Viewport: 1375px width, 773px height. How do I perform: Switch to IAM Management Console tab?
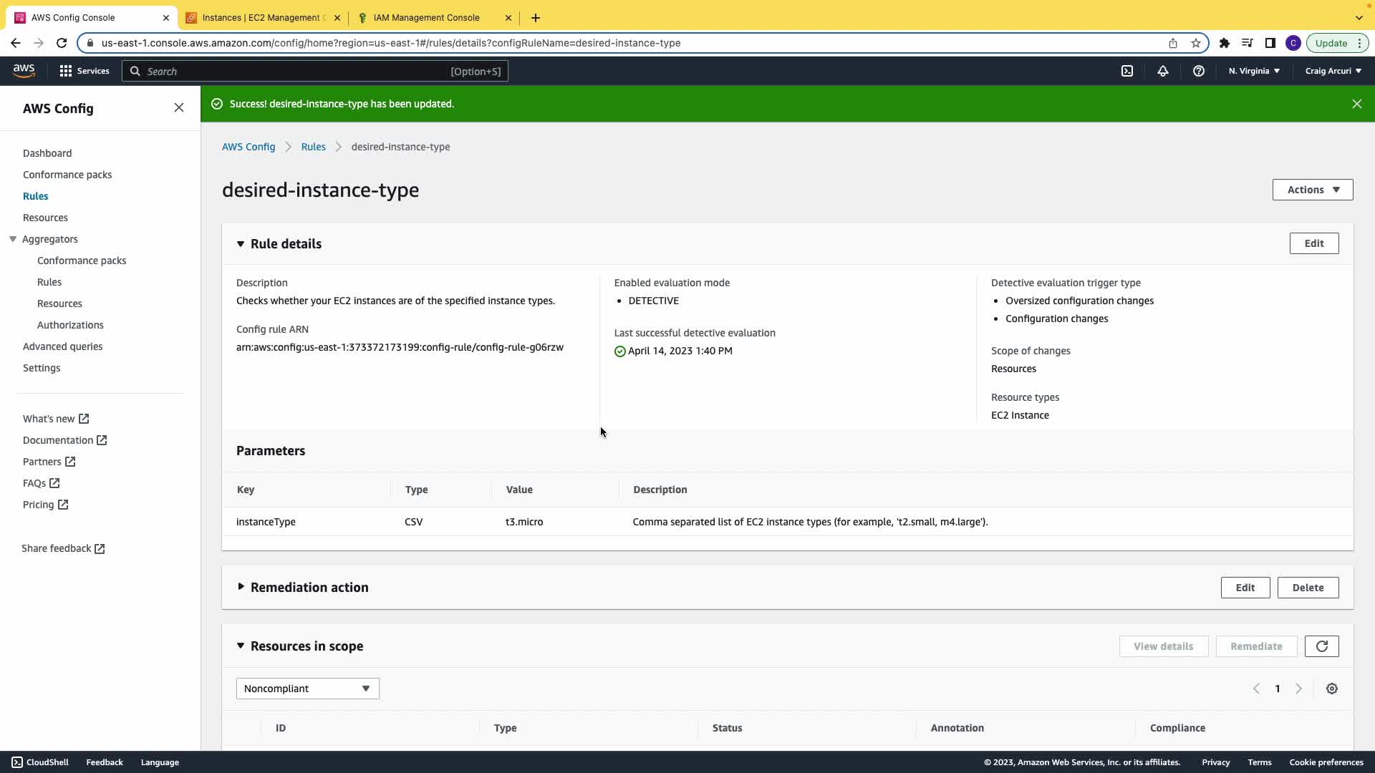point(426,18)
